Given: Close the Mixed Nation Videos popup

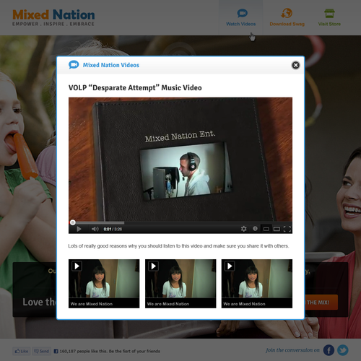Looking at the screenshot, I should pos(295,65).
